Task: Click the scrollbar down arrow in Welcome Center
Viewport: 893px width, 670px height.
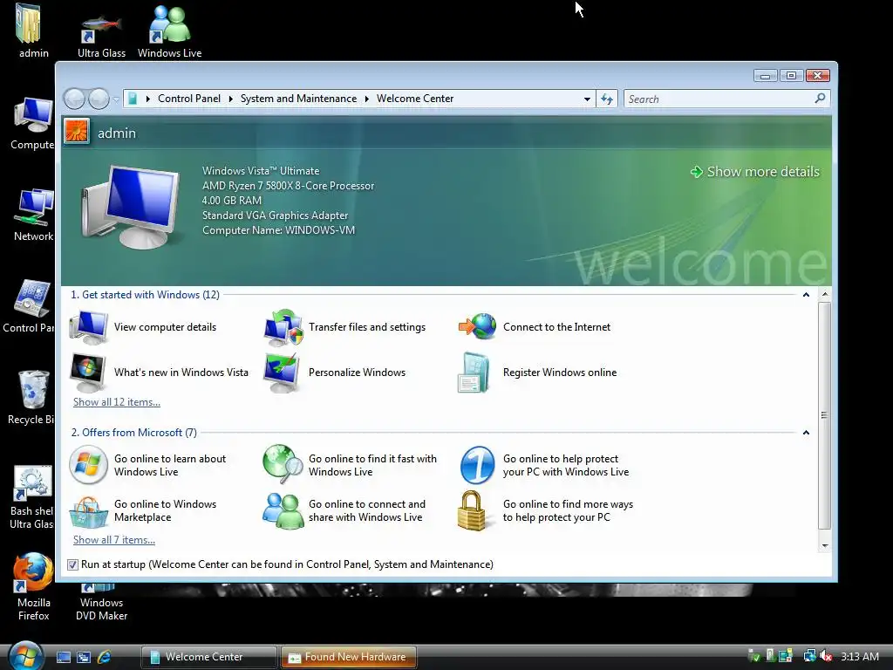Action: click(825, 546)
